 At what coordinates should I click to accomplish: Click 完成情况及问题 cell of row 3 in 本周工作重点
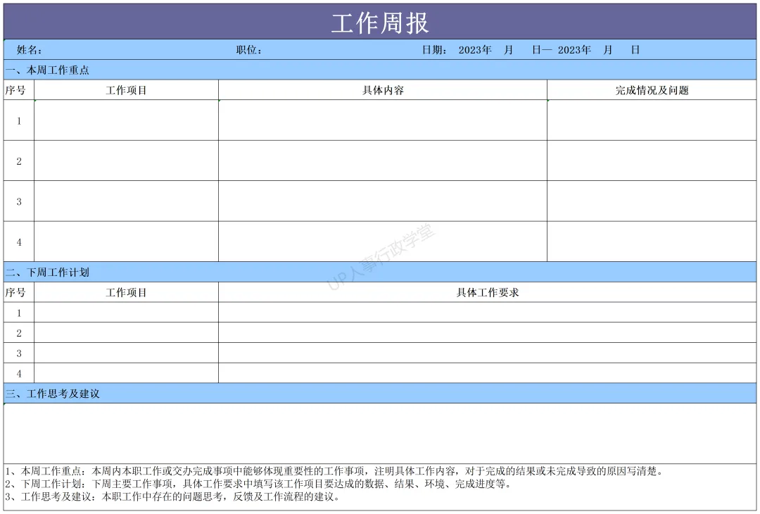652,201
